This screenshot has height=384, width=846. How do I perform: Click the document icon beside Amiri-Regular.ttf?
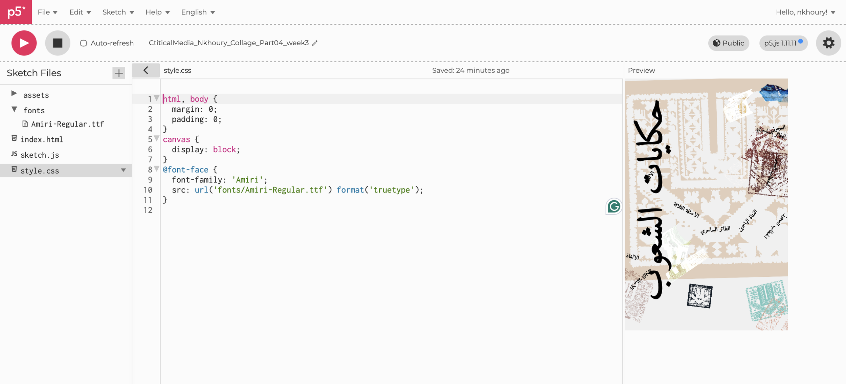(x=25, y=124)
